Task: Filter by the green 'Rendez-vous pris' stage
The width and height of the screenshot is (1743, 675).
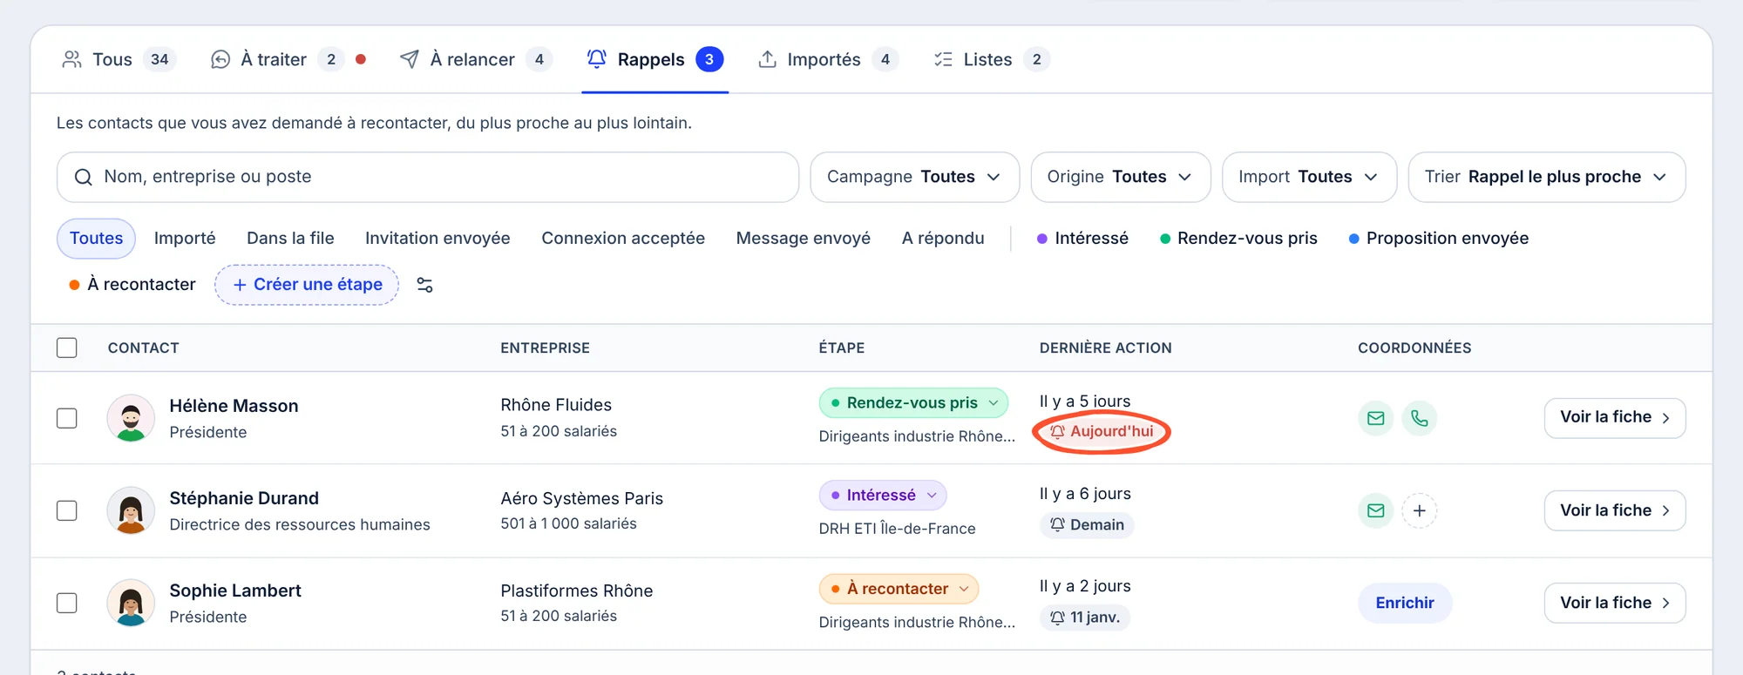Action: [x=1238, y=239]
